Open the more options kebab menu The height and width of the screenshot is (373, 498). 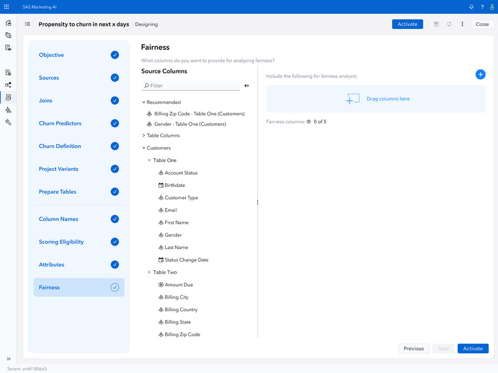[462, 23]
